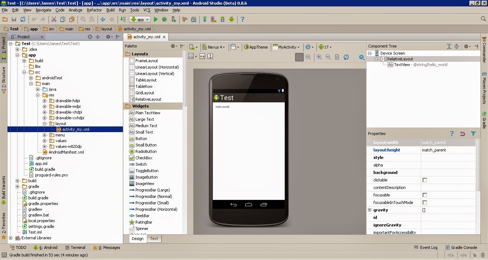Click the Properties filter funnel icon
This screenshot has width=488, height=260.
473,134
